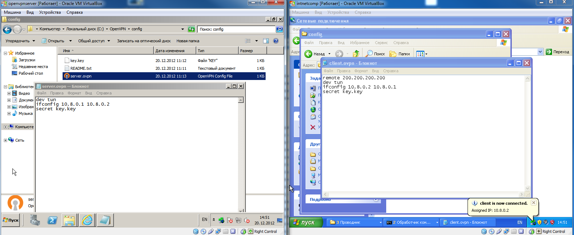The width and height of the screenshot is (574, 235).
Task: Click Записать на оптический диск button
Action: pyautogui.click(x=144, y=41)
